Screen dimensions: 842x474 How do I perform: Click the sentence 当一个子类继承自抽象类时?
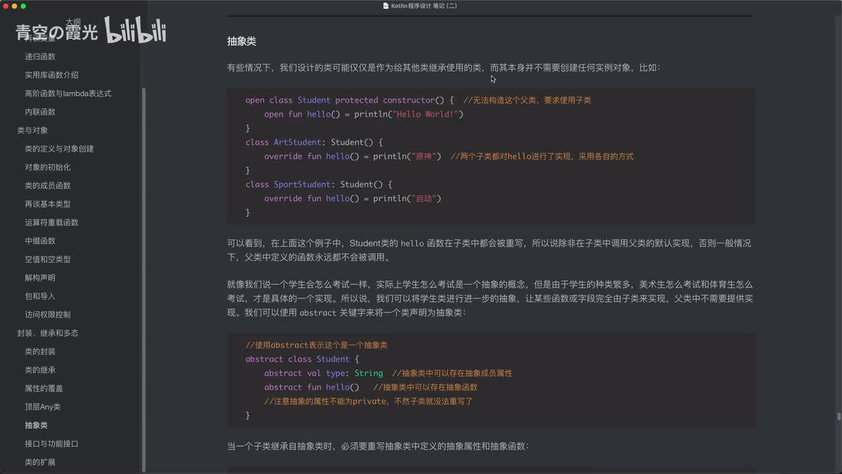378,446
